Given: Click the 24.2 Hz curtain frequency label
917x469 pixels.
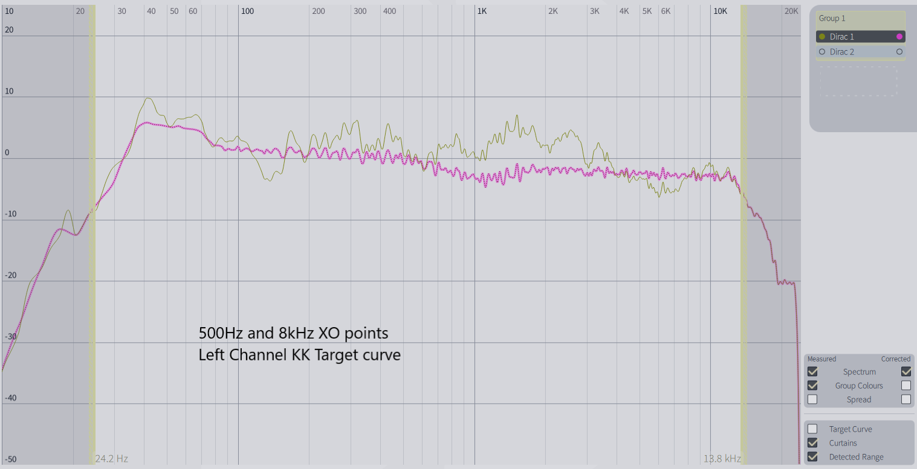Looking at the screenshot, I should click(111, 459).
